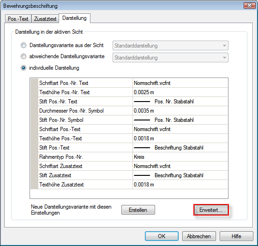The width and height of the screenshot is (258, 246).
Task: Edit Schriftart Pos.-Nr. Text value Normschrift.vcfnt
Action: point(180,83)
